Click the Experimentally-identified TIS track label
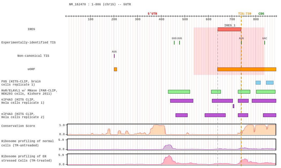Image resolution: width=281 pixels, height=168 pixels. pos(28,42)
